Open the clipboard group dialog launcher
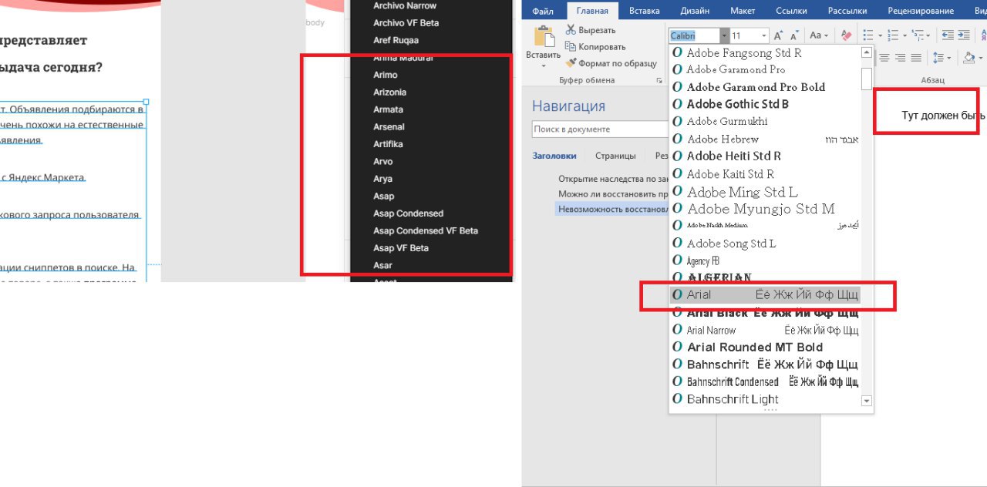The image size is (987, 487). coord(659,80)
